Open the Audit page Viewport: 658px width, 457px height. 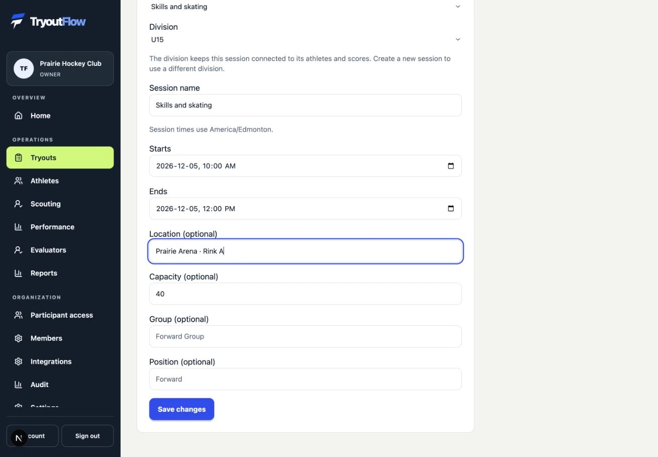(60, 385)
